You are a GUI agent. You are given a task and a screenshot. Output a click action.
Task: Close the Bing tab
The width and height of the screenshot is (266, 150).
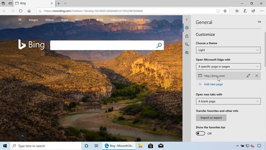point(52,3)
